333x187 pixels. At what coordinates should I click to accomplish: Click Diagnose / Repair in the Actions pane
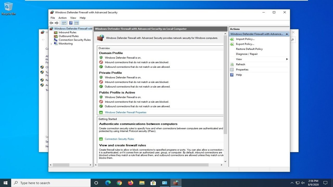[x=247, y=54]
